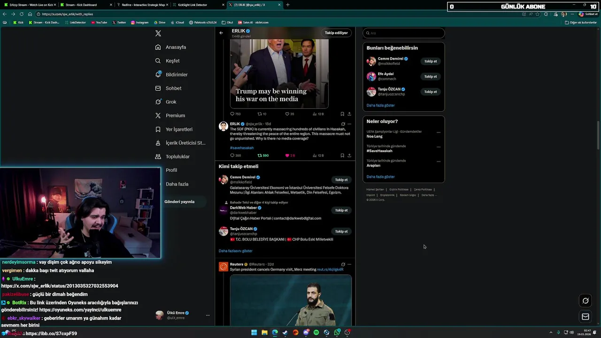The height and width of the screenshot is (338, 601).
Task: Switch to Stream - Kick Dashboard tab
Action: click(86, 5)
